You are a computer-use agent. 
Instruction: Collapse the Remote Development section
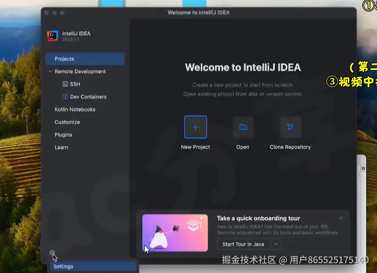tap(50, 71)
